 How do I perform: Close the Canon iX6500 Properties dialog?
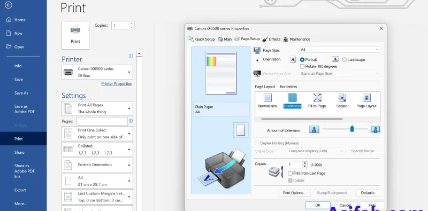coord(381,28)
